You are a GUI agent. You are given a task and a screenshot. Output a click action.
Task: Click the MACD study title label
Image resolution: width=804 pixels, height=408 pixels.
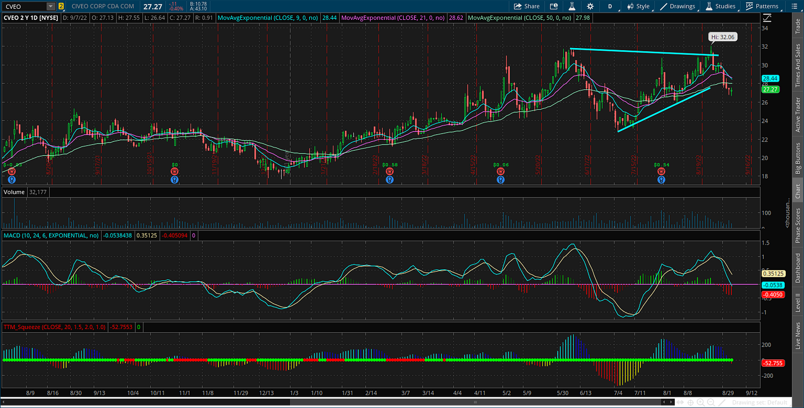[x=51, y=235]
